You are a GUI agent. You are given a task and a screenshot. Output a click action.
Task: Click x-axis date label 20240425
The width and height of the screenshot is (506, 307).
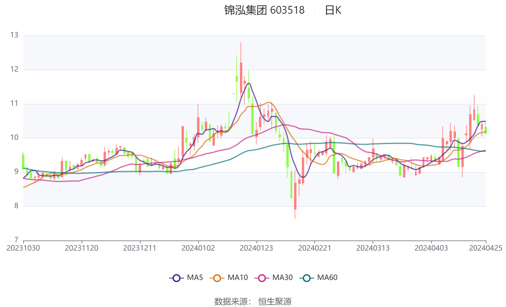click(486, 248)
